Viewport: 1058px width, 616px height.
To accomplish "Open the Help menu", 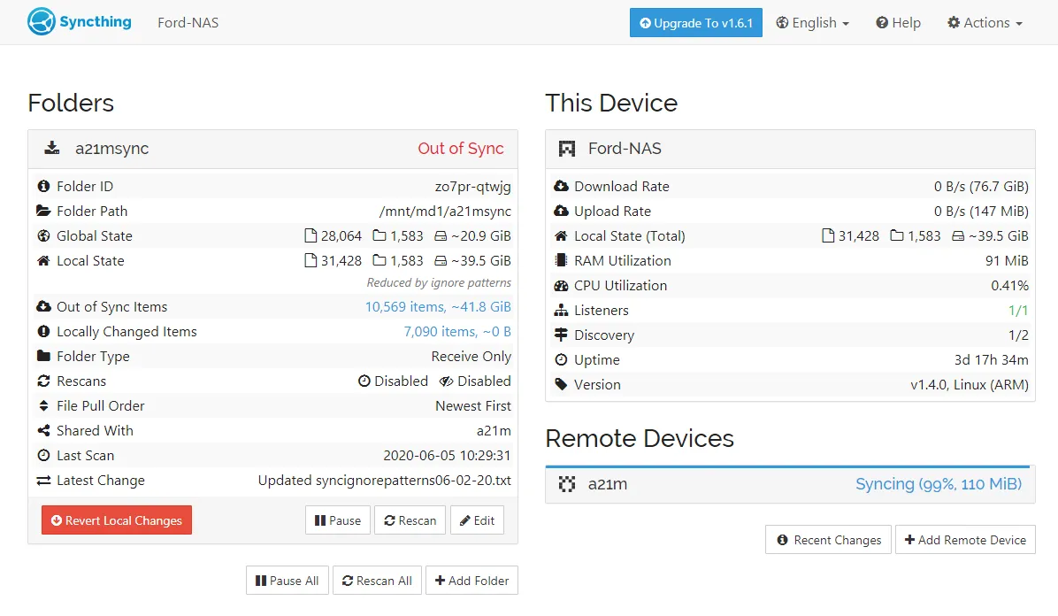I will click(898, 22).
